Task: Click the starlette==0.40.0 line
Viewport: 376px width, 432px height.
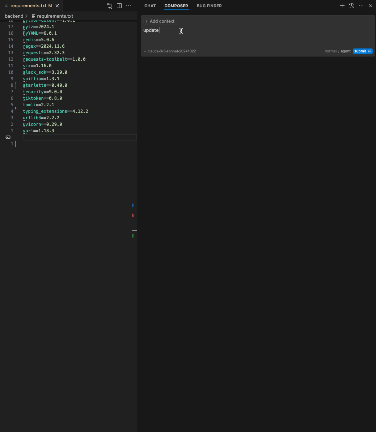Action: (x=45, y=85)
